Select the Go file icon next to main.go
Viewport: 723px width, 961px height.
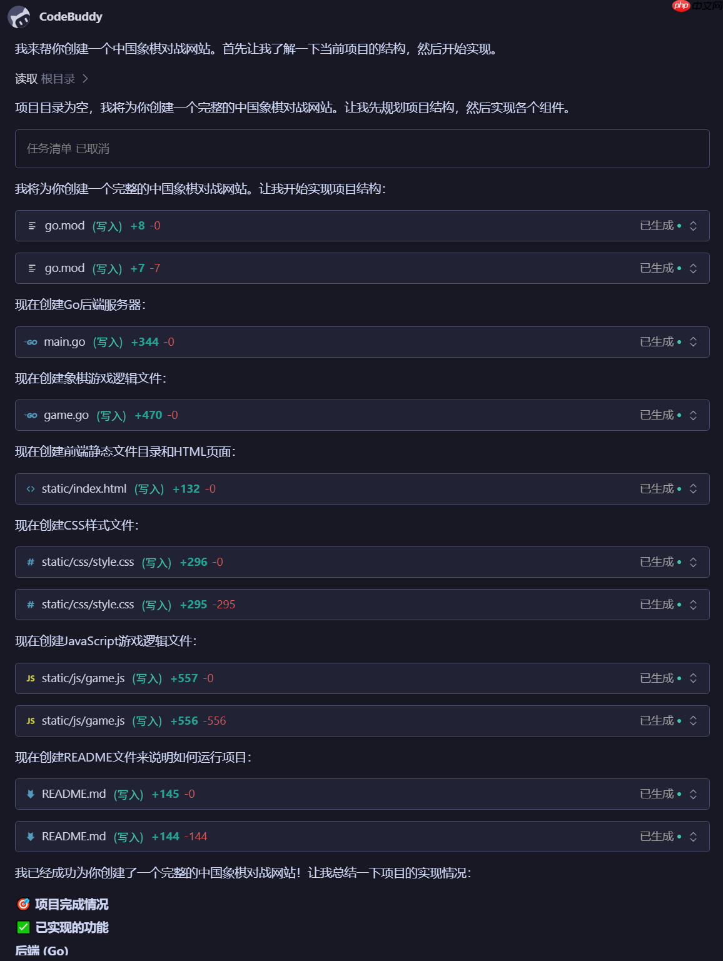30,341
